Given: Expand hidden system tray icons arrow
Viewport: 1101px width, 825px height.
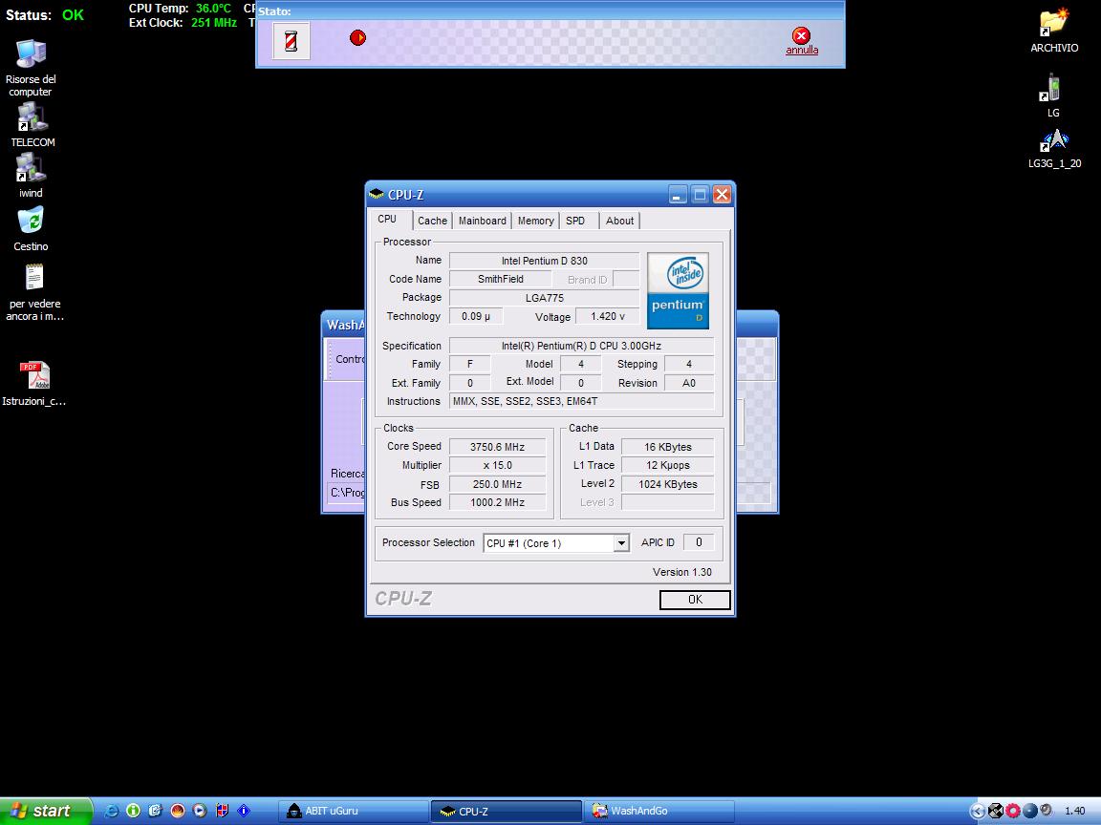Looking at the screenshot, I should coord(978,811).
